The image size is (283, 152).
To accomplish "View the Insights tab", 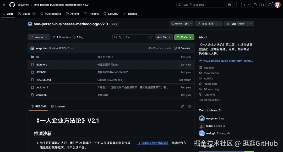I will coord(130,14).
